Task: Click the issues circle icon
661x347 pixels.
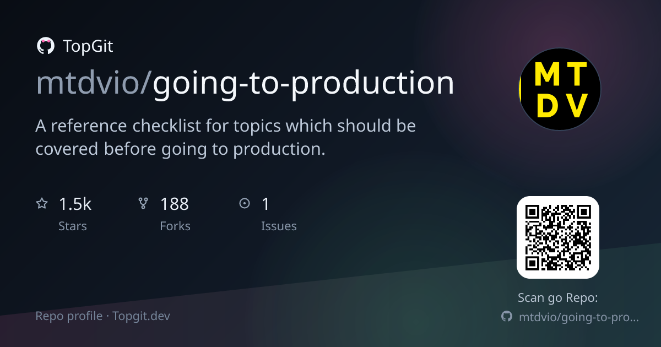Action: click(x=245, y=204)
